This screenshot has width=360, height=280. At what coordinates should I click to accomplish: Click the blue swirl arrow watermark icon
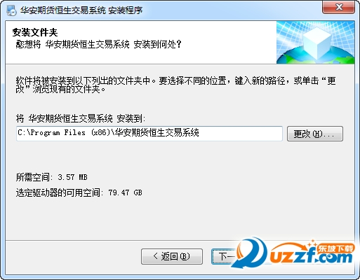tap(251, 253)
